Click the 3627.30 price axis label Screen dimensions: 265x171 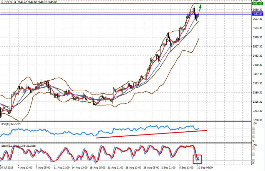pyautogui.click(x=258, y=19)
